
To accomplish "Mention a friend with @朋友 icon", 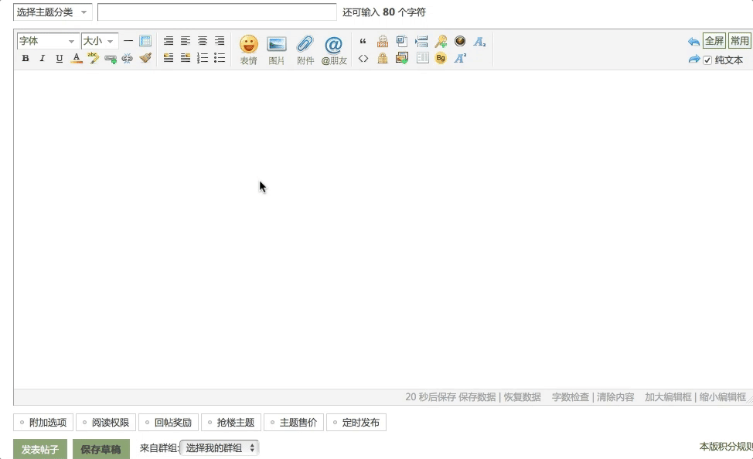I will tap(334, 49).
